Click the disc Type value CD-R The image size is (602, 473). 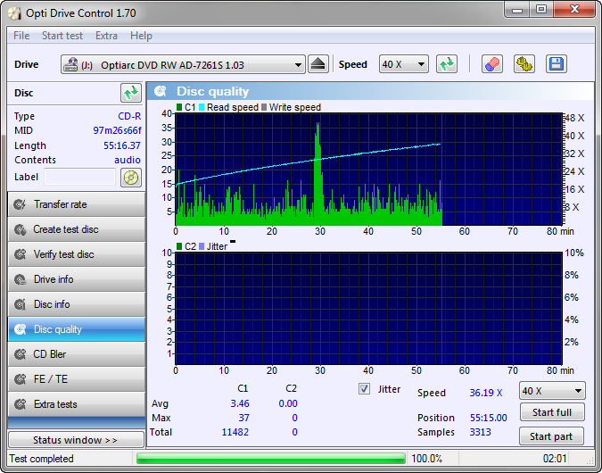[129, 116]
